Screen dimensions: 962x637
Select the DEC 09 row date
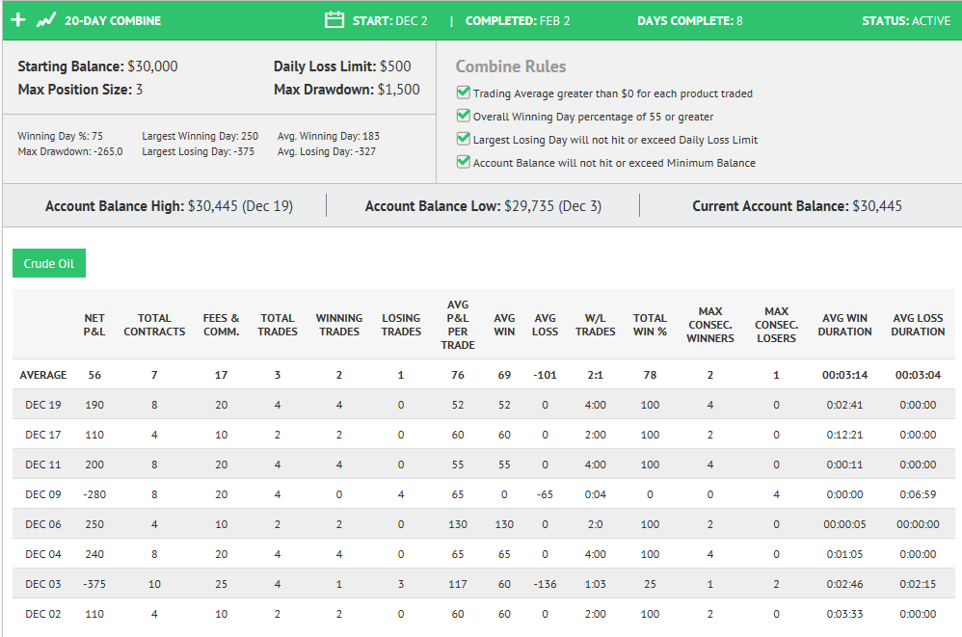coord(43,494)
